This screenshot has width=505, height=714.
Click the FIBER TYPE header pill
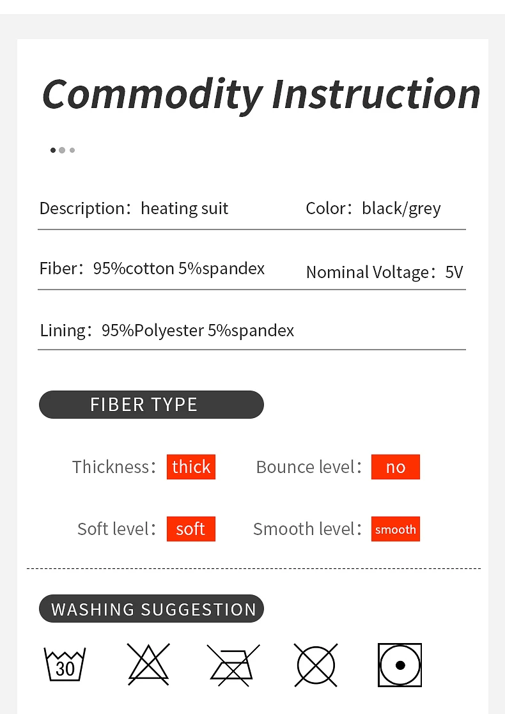pyautogui.click(x=151, y=405)
